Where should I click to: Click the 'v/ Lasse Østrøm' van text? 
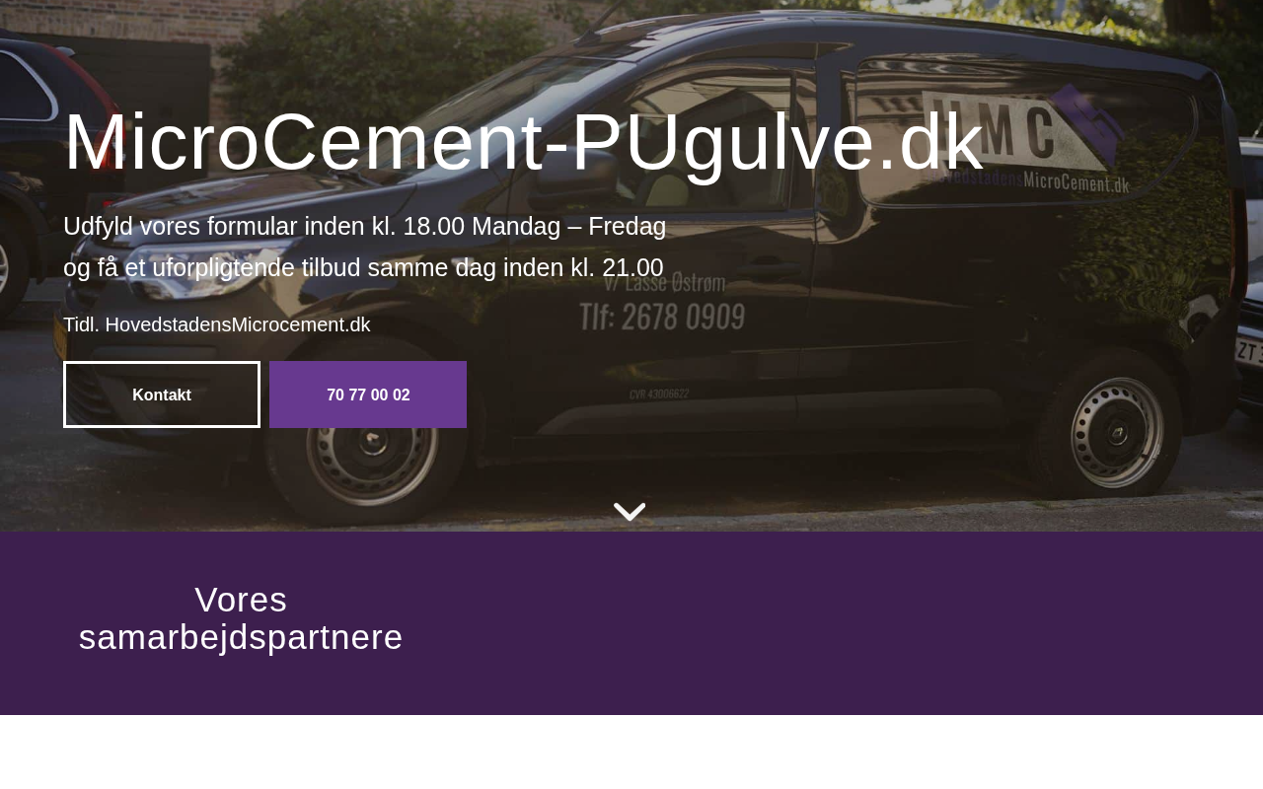coord(664,284)
